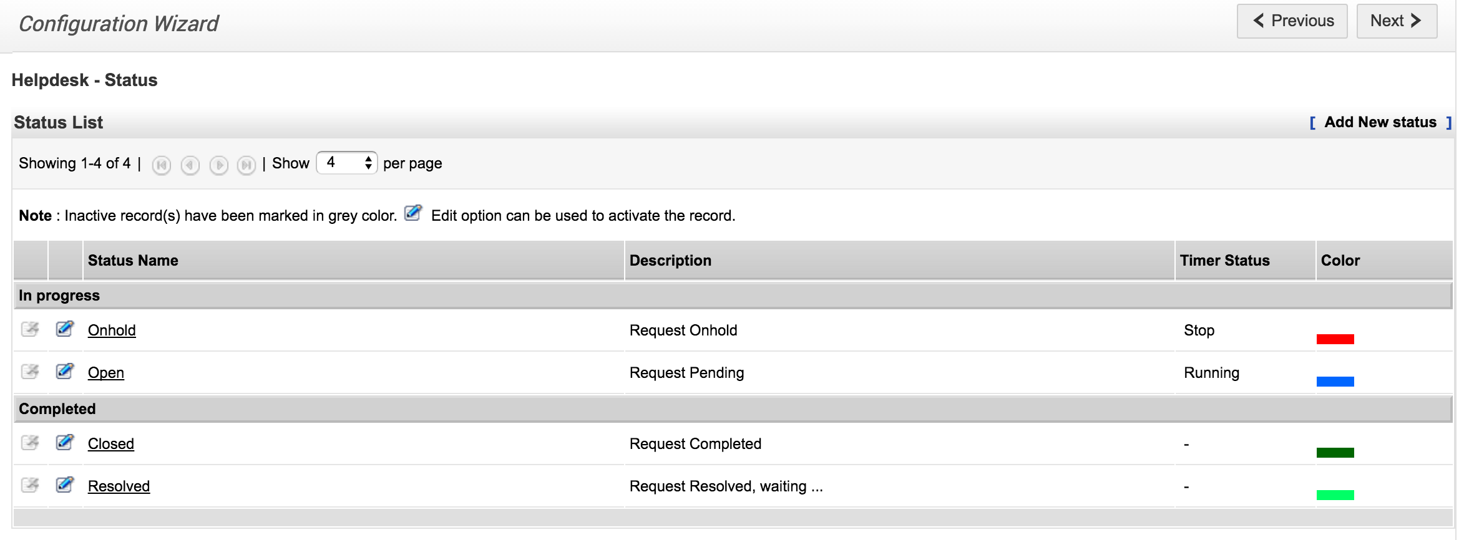Viewport: 1464px width, 540px height.
Task: Click Add New status link
Action: pyautogui.click(x=1380, y=122)
